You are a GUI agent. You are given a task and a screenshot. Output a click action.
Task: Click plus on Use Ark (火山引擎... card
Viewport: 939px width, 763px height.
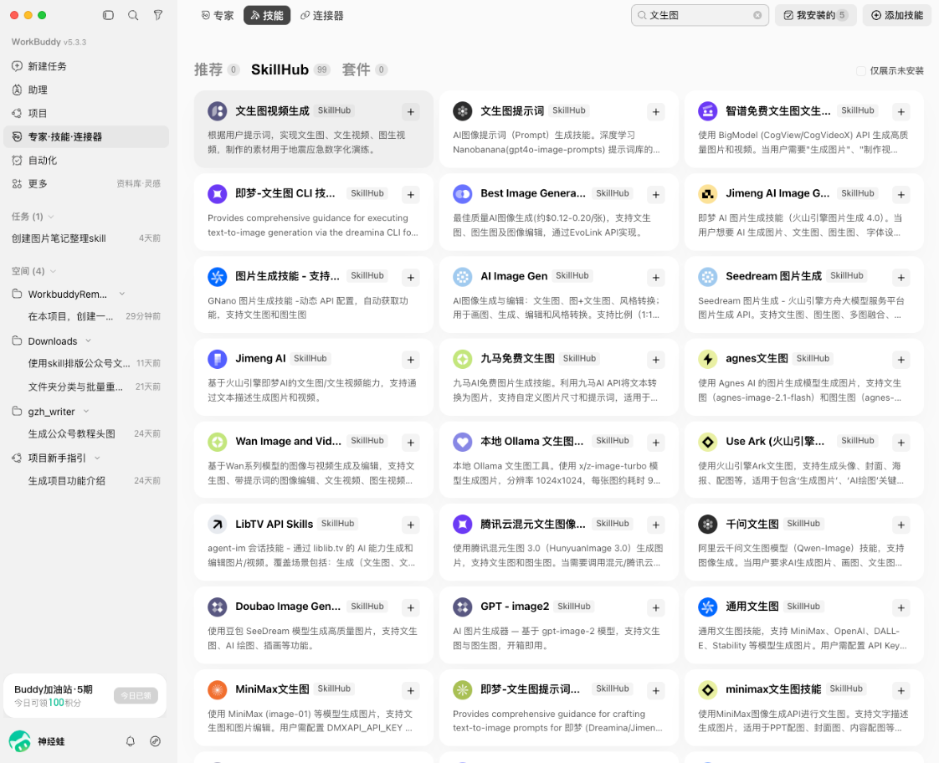901,443
